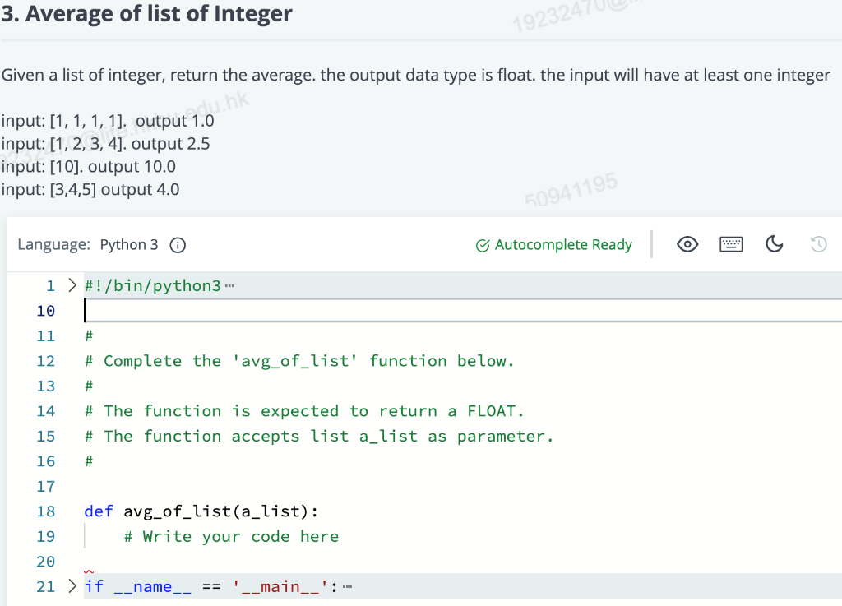
Task: Expand the collapsed main block on line 21
Action: pos(71,585)
